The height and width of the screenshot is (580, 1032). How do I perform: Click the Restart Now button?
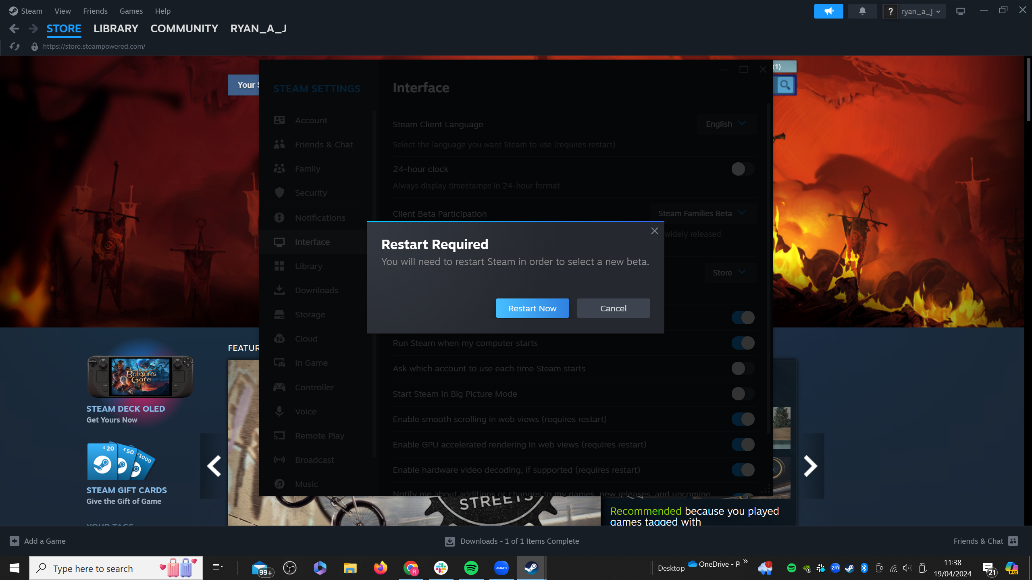(x=532, y=308)
